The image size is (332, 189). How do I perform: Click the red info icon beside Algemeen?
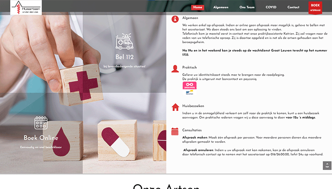coord(175,19)
